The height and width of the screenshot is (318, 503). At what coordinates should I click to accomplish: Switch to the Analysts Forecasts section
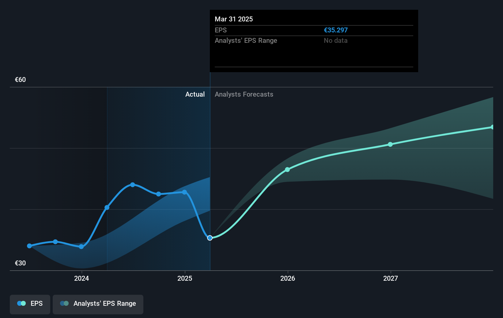[244, 94]
